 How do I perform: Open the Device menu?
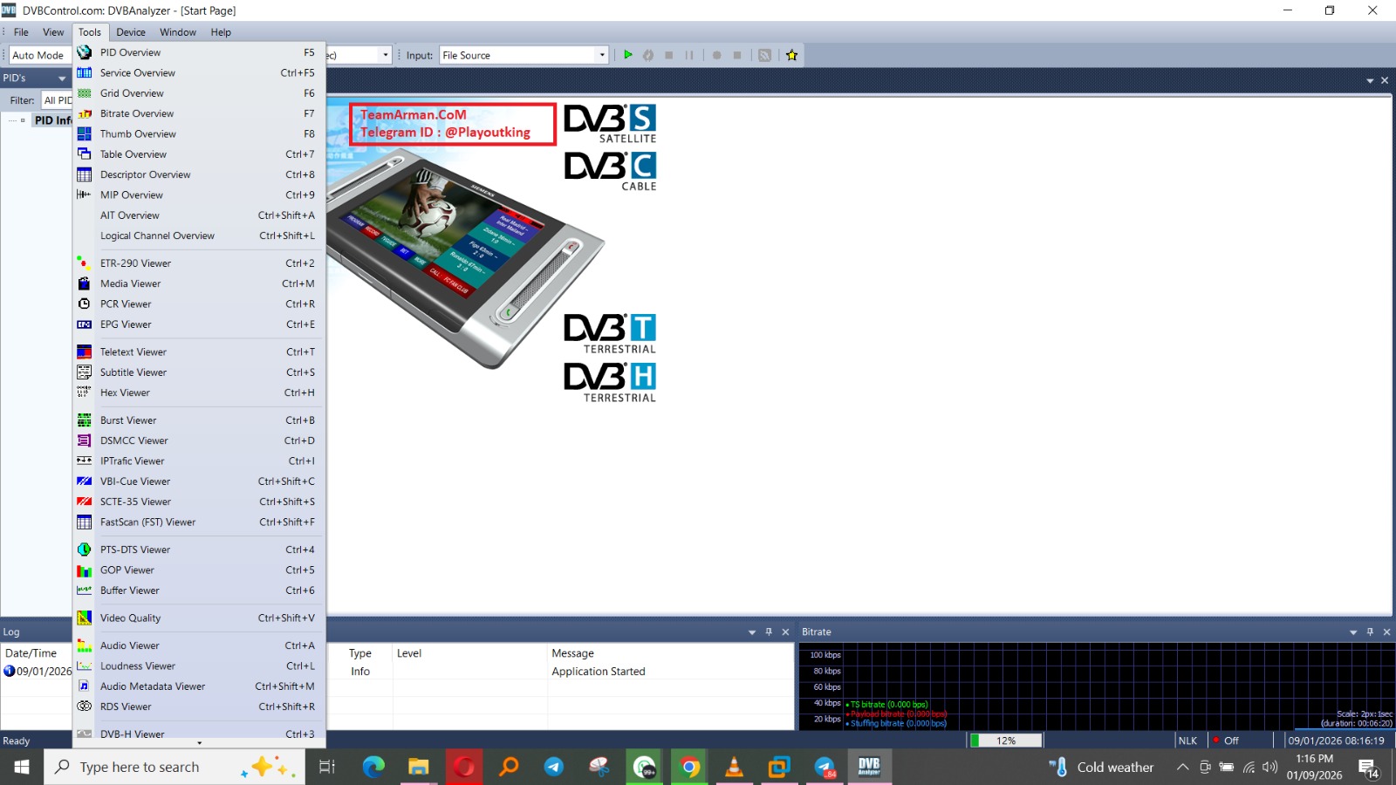131,32
